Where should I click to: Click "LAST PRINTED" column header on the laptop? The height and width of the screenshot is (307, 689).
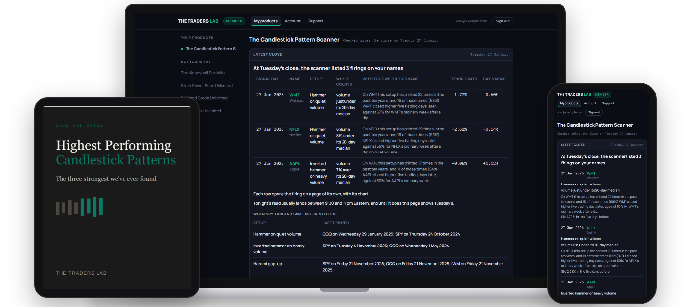tap(336, 223)
